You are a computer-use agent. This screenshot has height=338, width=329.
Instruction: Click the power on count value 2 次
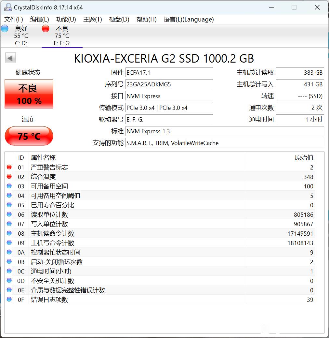coord(300,108)
